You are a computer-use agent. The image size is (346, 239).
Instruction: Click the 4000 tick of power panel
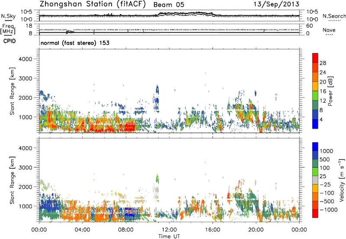tap(25, 59)
